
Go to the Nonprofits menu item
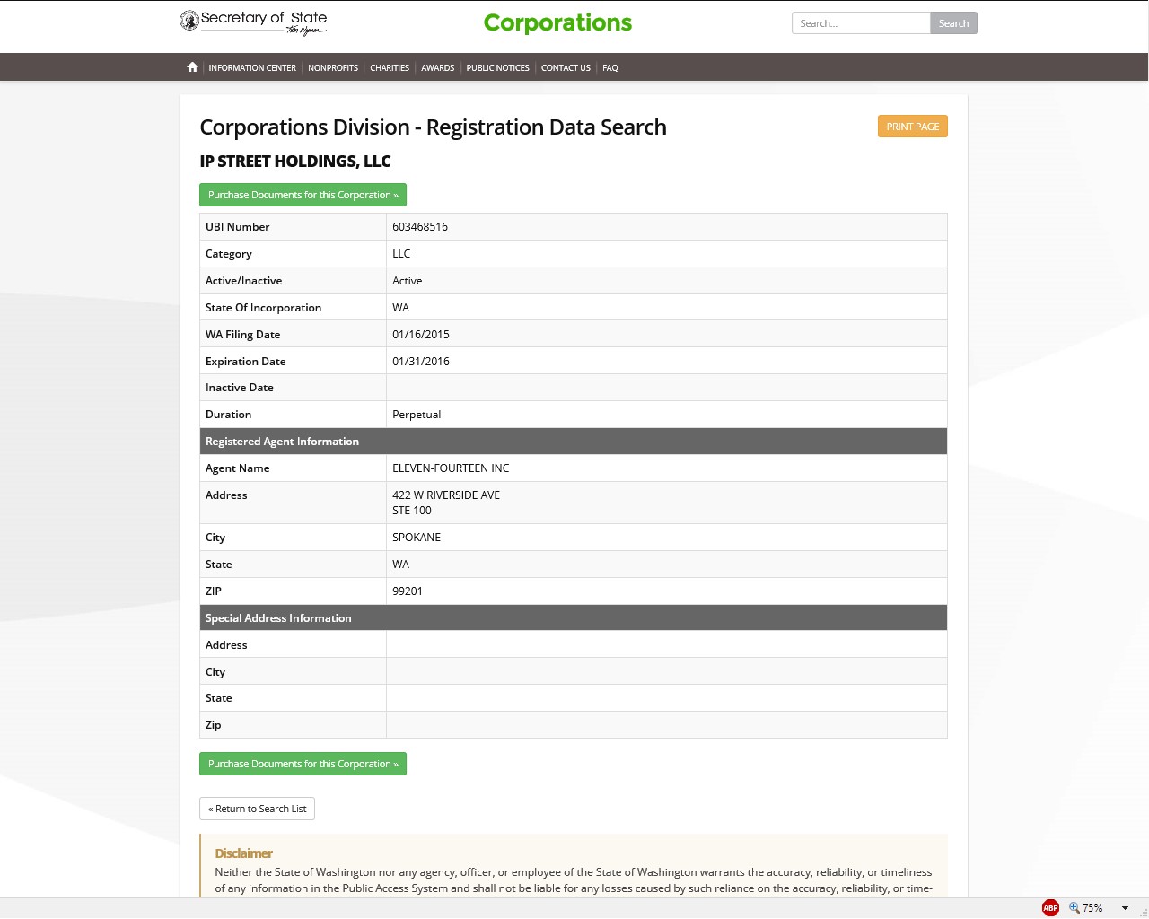coord(333,68)
